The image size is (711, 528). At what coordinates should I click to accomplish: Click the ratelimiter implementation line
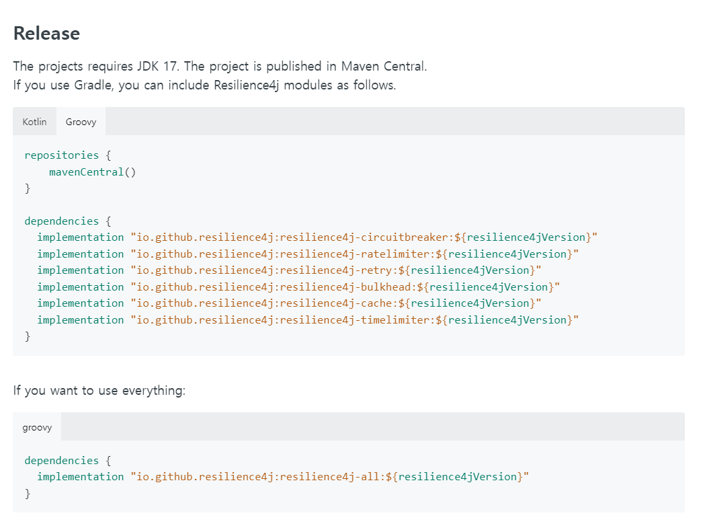click(x=307, y=254)
